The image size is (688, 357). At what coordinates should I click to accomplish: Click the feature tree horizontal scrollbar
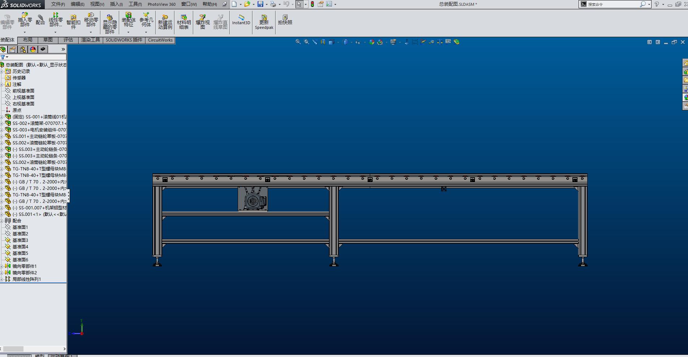point(13,349)
